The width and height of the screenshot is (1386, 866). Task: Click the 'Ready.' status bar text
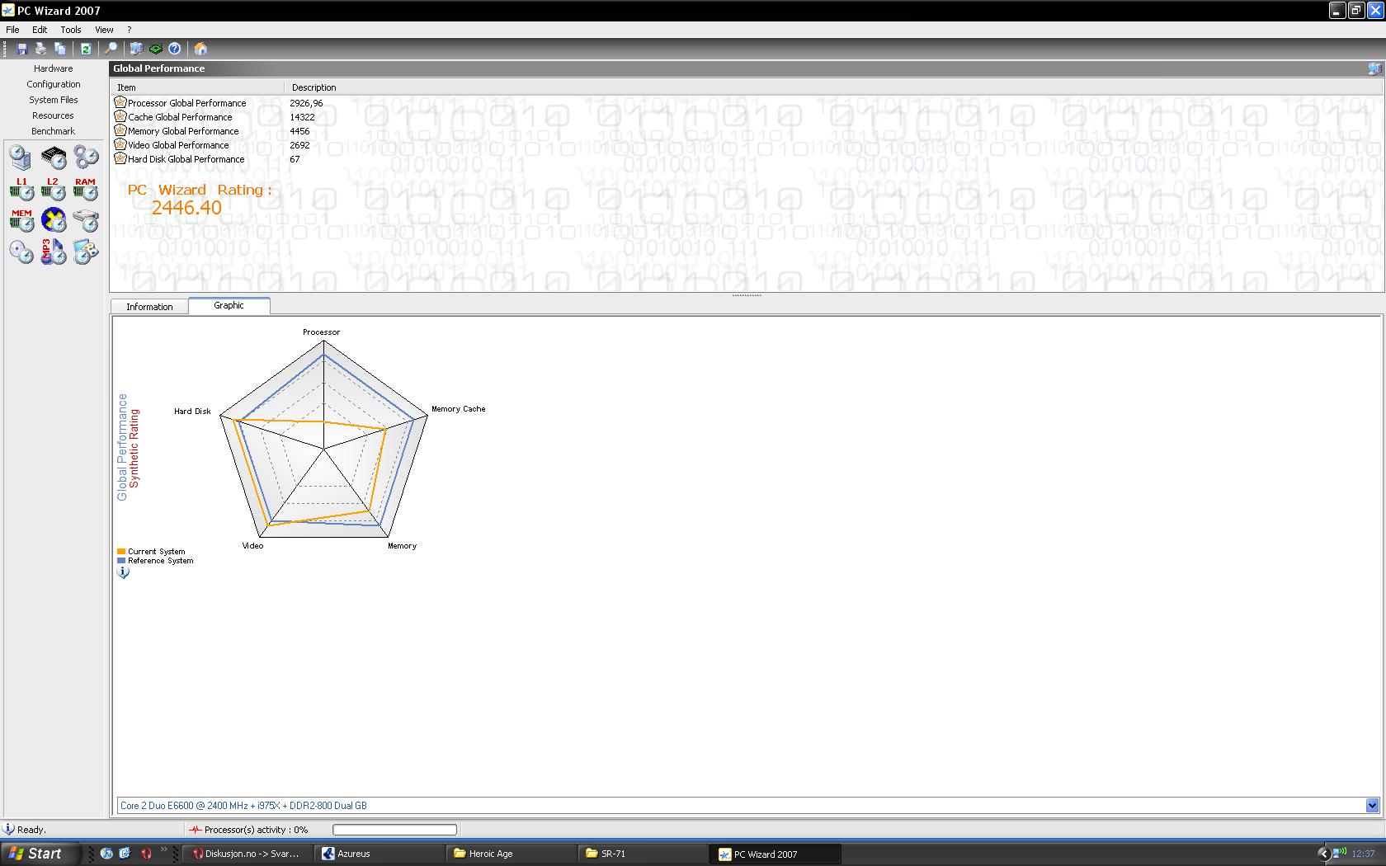[31, 830]
